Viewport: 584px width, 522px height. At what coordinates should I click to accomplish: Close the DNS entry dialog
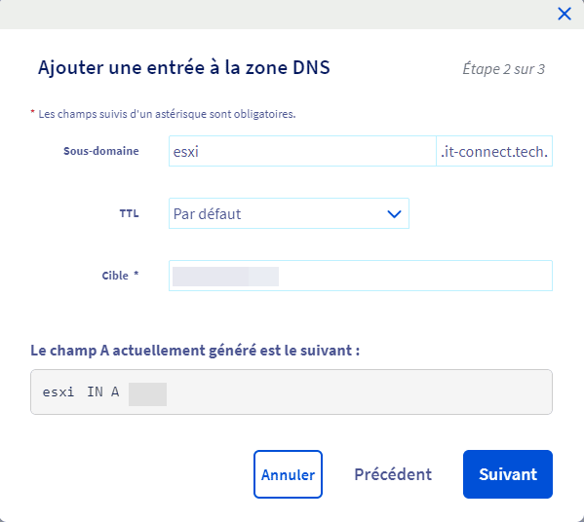pyautogui.click(x=565, y=14)
